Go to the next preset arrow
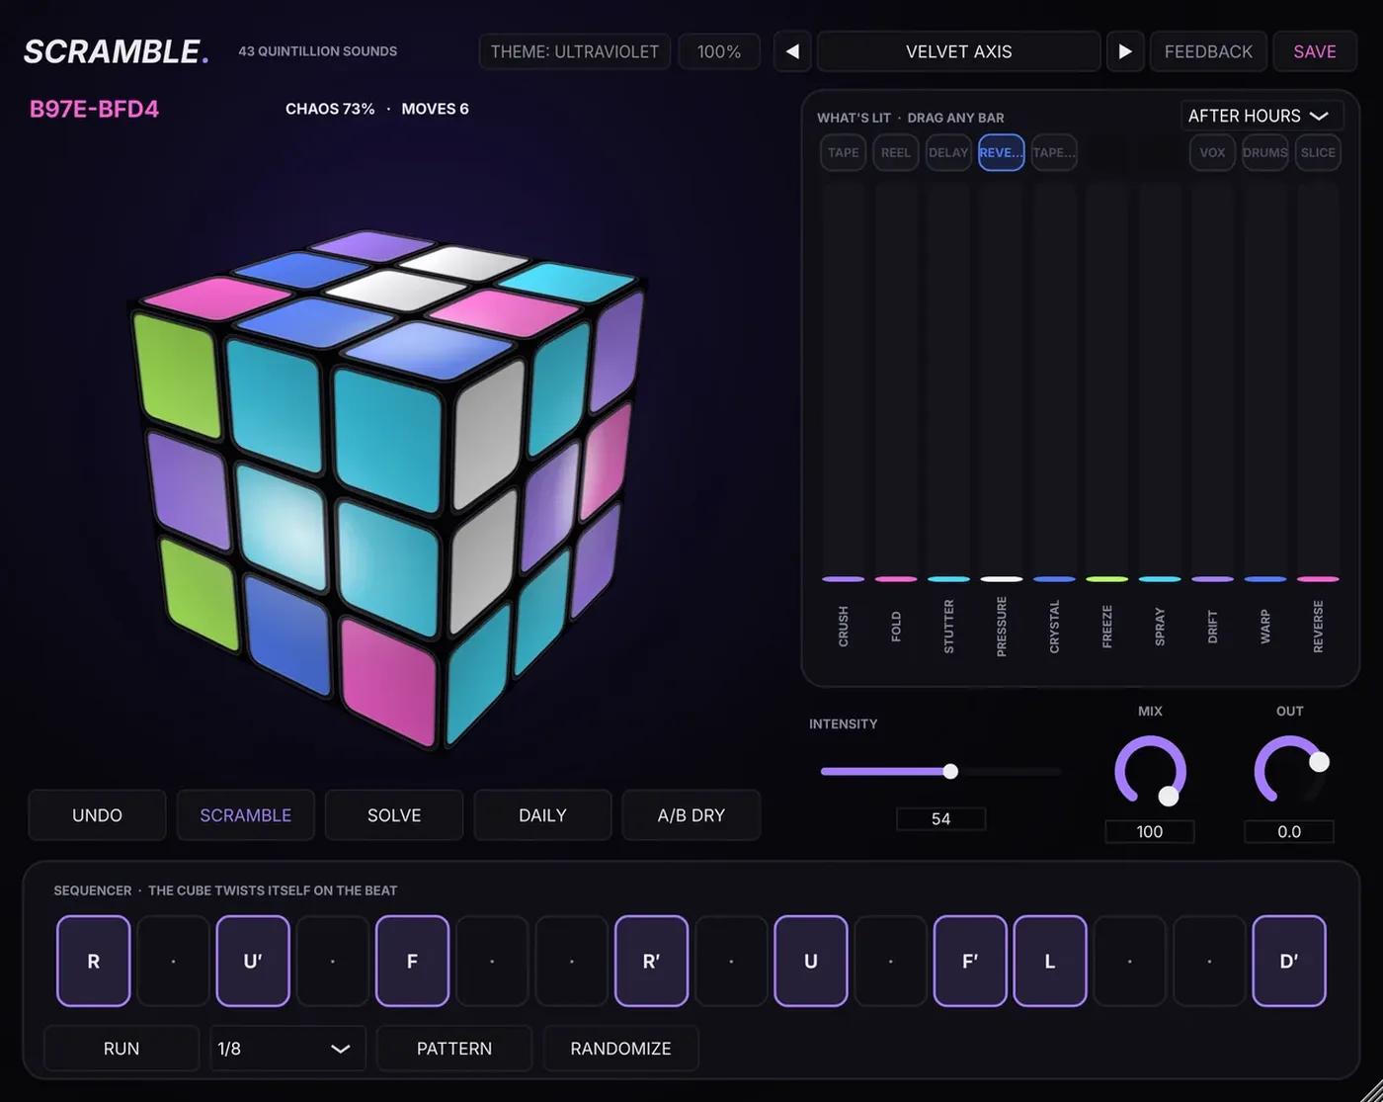This screenshot has height=1102, width=1383. pyautogui.click(x=1125, y=51)
